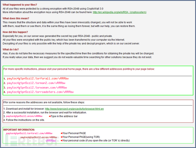196x148 pixels.
Task: Click the 'What does this mean?' heading
Action: (16, 18)
